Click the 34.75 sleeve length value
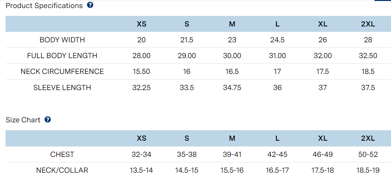The height and width of the screenshot is (184, 391). click(x=232, y=88)
